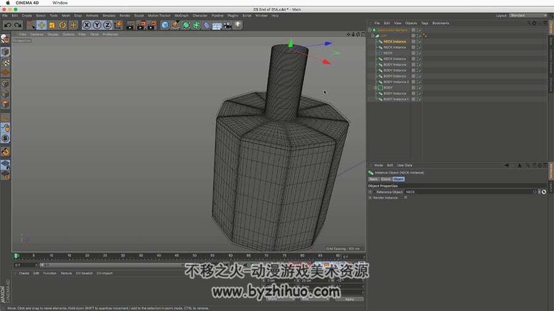Toggle enable checkmark for Subdivision Surface
Screen dimensions: 554x311
pos(420,30)
